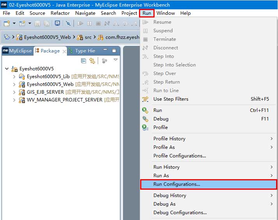
Task: Choose Debug Configurations... menu item
Action: click(209, 212)
